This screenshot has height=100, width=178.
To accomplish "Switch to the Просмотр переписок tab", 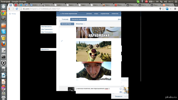I will [78, 19].
